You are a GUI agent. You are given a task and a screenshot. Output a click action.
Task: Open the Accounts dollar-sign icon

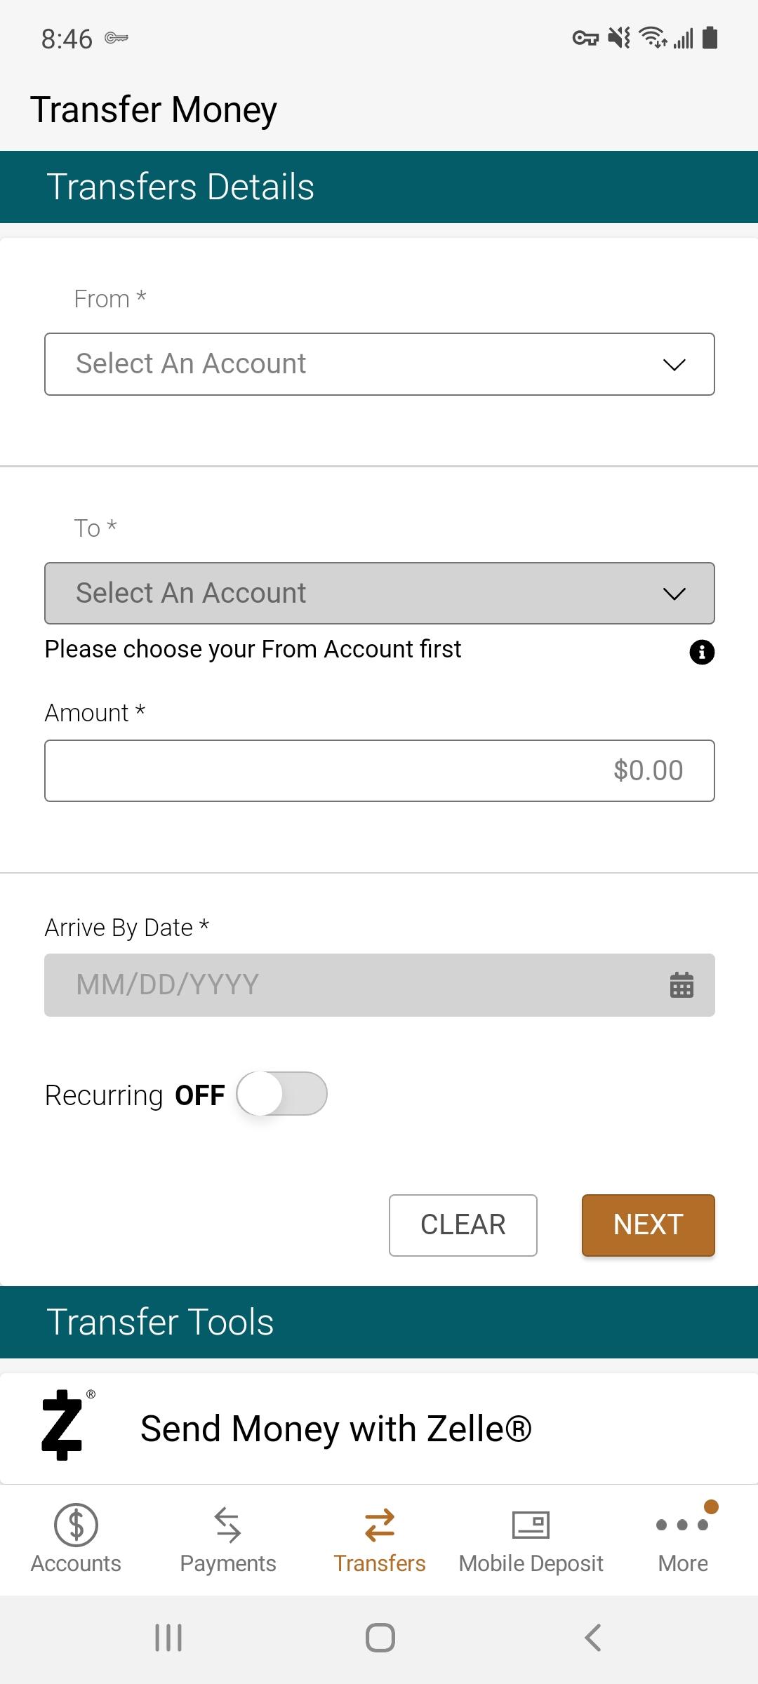(x=76, y=1525)
